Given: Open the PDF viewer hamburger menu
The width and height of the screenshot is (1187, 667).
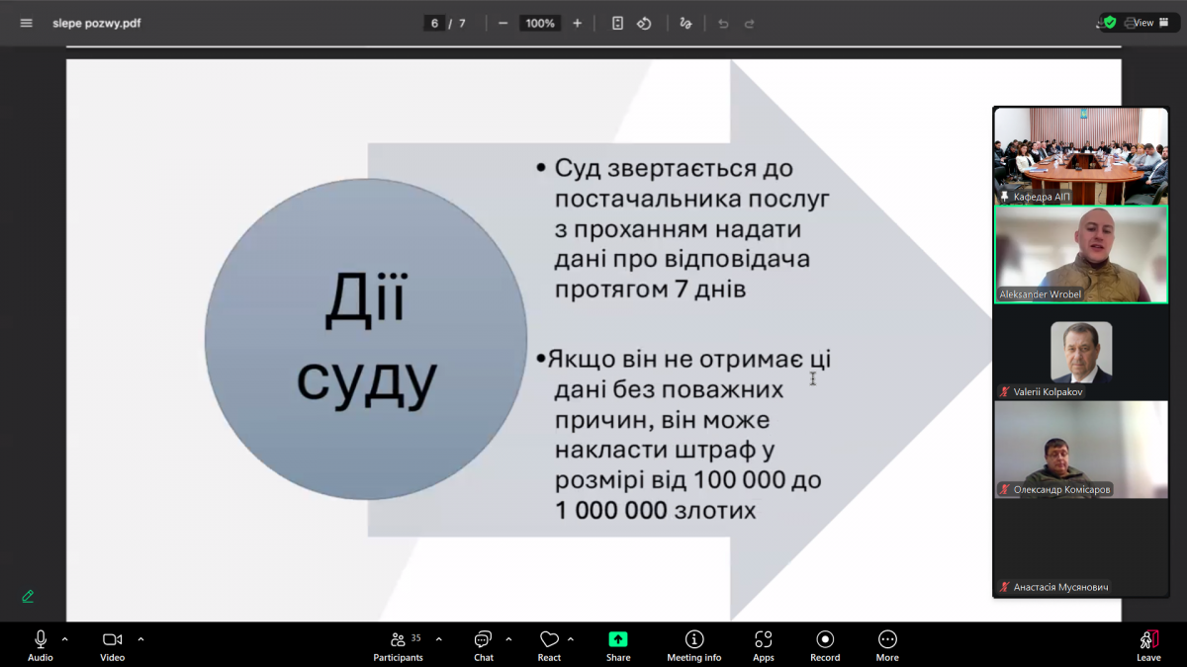Looking at the screenshot, I should point(27,23).
